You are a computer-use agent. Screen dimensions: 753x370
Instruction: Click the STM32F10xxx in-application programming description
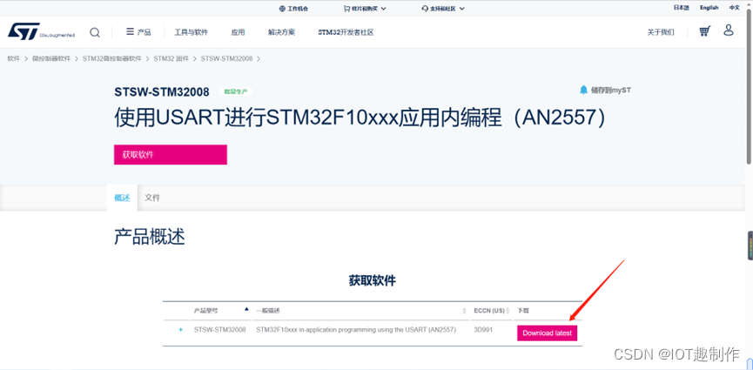[356, 330]
